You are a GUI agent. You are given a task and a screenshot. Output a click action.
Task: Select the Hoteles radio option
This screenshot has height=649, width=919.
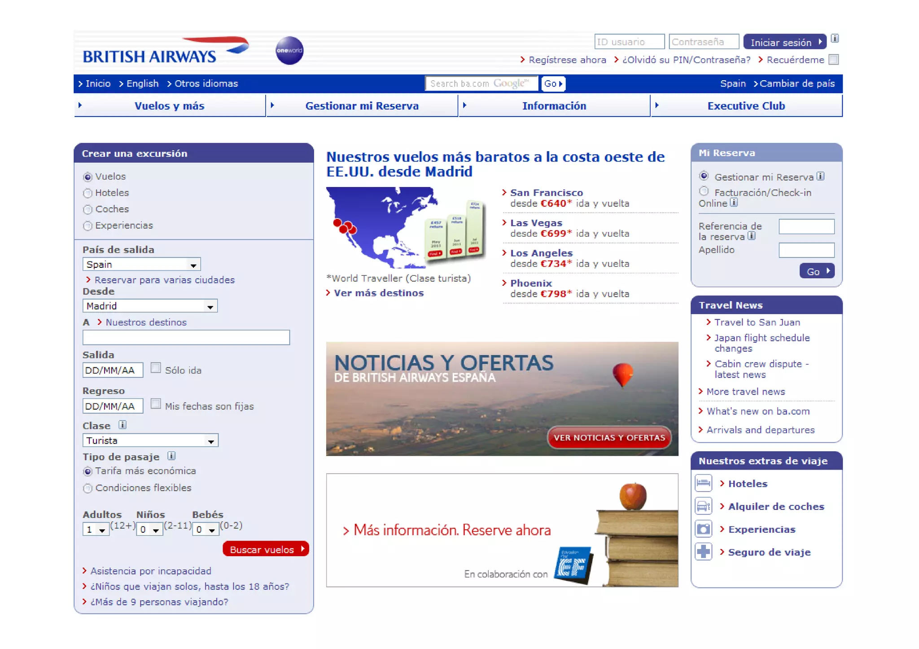point(88,193)
